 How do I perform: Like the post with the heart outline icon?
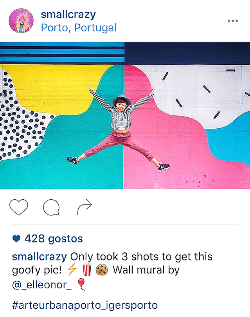pos(18,207)
